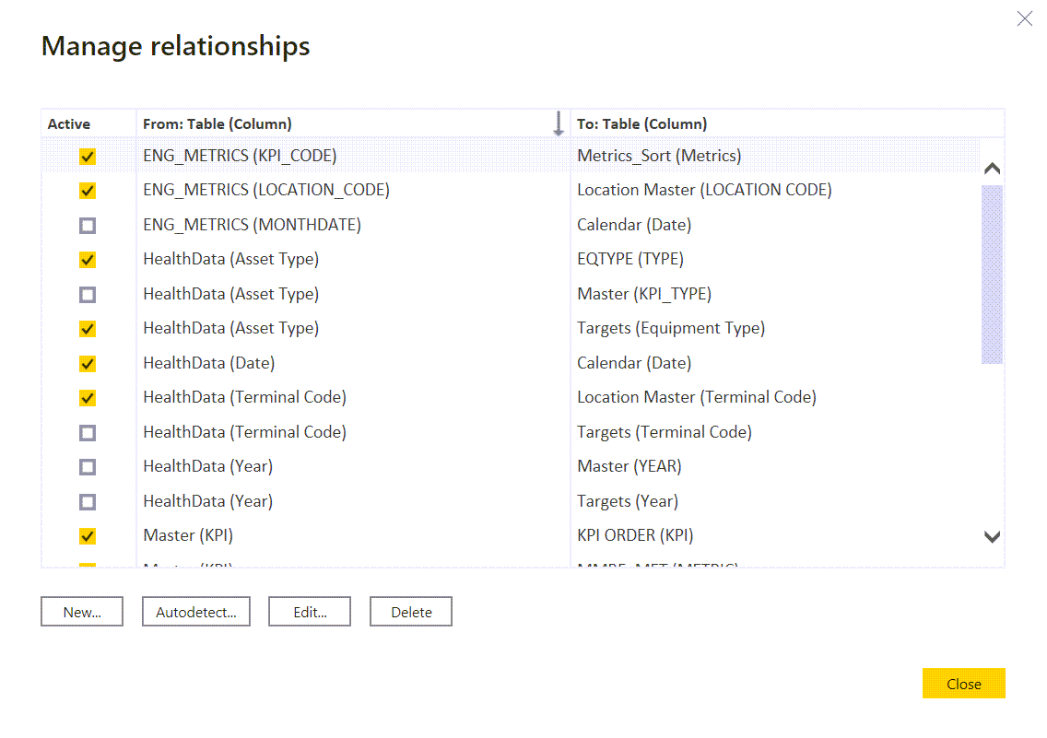This screenshot has width=1047, height=738.
Task: Check Active for ENG_METRICS (MONTHDATE) relationship
Action: click(x=88, y=226)
